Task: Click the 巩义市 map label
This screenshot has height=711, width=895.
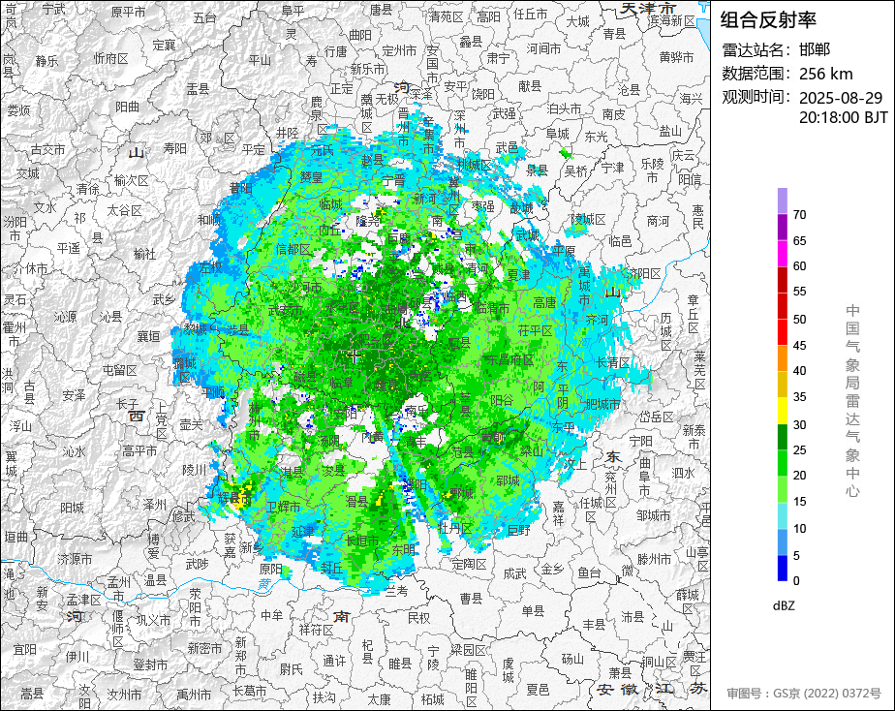Action: coord(153,620)
